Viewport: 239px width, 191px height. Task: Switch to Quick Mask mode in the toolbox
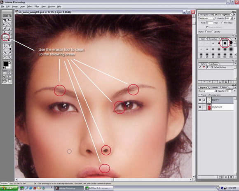[9, 72]
